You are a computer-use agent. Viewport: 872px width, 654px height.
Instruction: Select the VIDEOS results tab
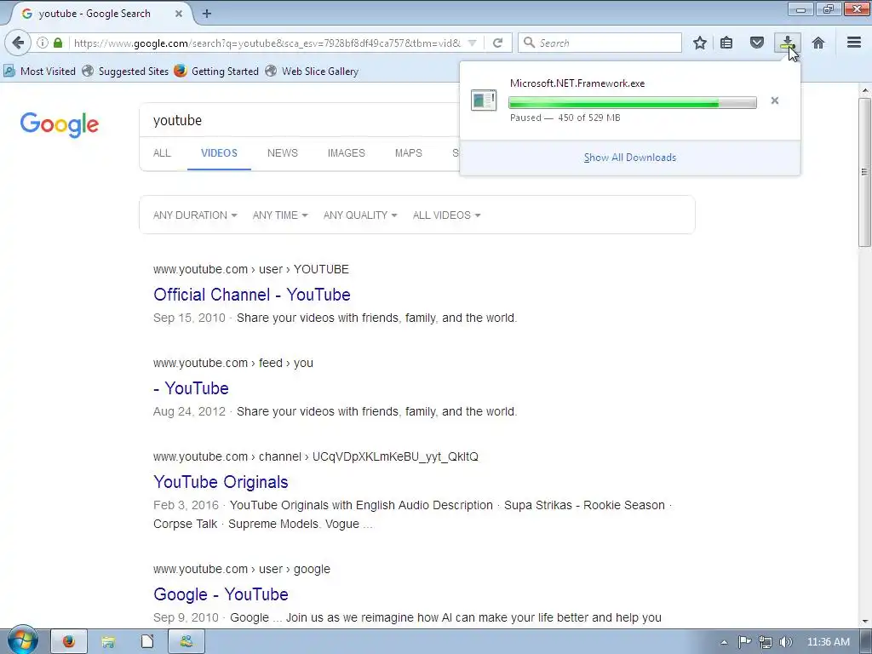click(x=219, y=153)
